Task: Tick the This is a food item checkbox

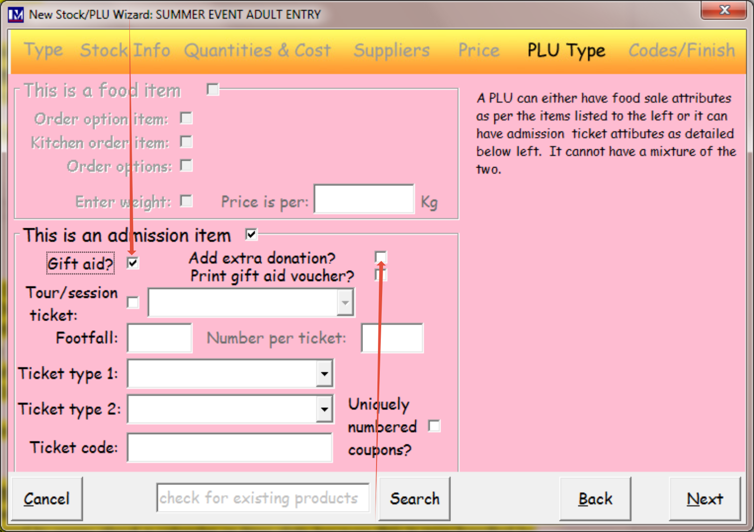Action: point(213,89)
